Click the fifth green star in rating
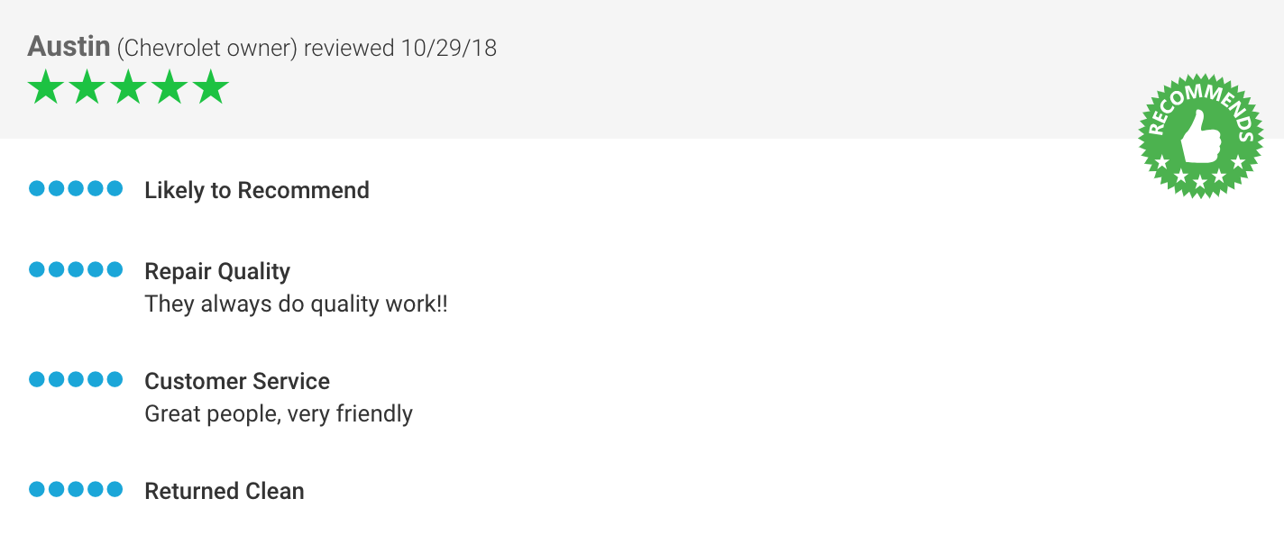The width and height of the screenshot is (1284, 535). pos(211,87)
